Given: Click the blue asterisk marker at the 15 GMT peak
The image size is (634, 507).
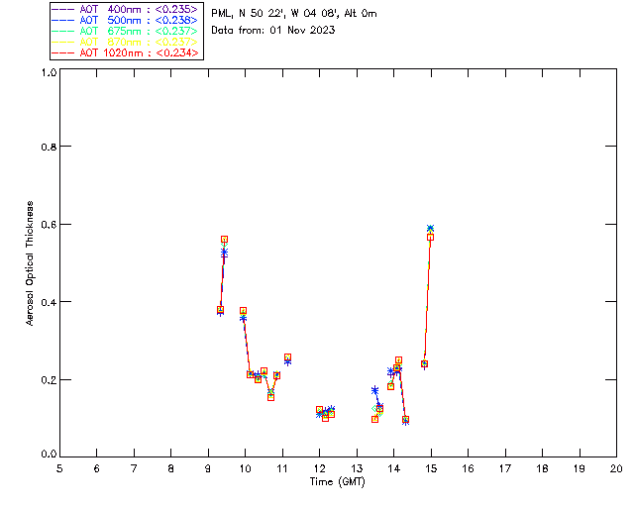Looking at the screenshot, I should click(430, 229).
